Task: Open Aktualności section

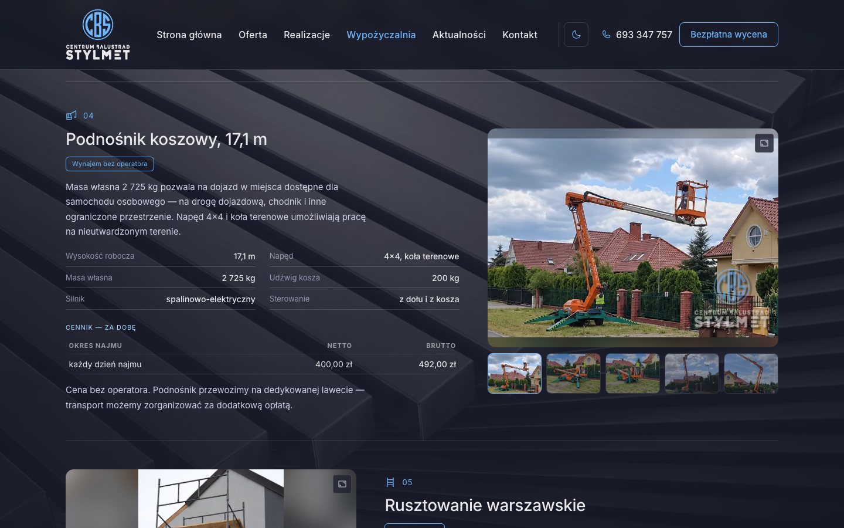Action: 459,35
